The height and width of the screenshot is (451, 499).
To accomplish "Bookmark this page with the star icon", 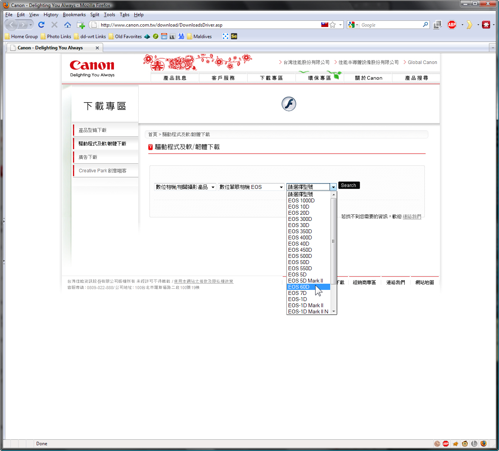I will point(333,25).
